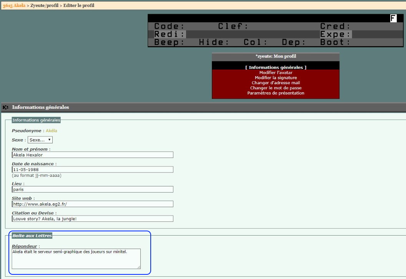Choose Changer d'adresse mail
This screenshot has height=279, width=406.
276,83
